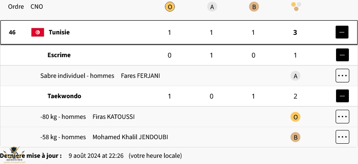Select the Tunisie country name
The image size is (358, 164).
[x=59, y=32]
